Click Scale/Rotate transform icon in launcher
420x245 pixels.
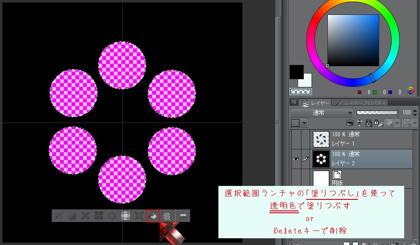pos(139,216)
